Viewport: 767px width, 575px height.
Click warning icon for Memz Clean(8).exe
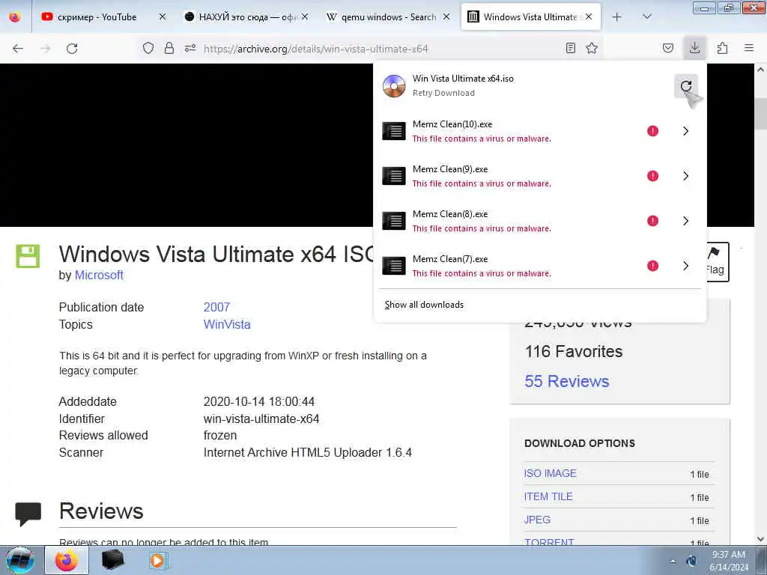(652, 221)
